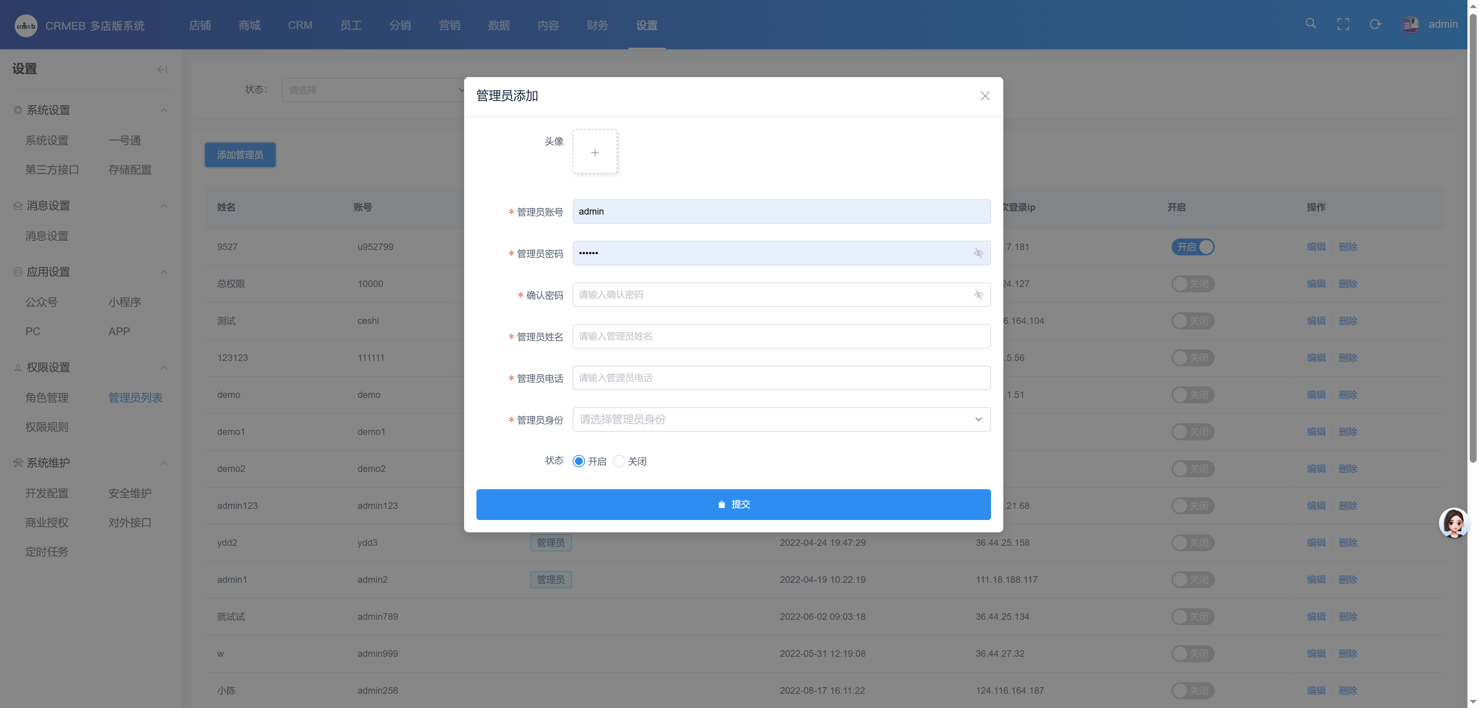1479x708 pixels.
Task: Collapse the sidebar with the arrow icon
Action: click(x=163, y=69)
